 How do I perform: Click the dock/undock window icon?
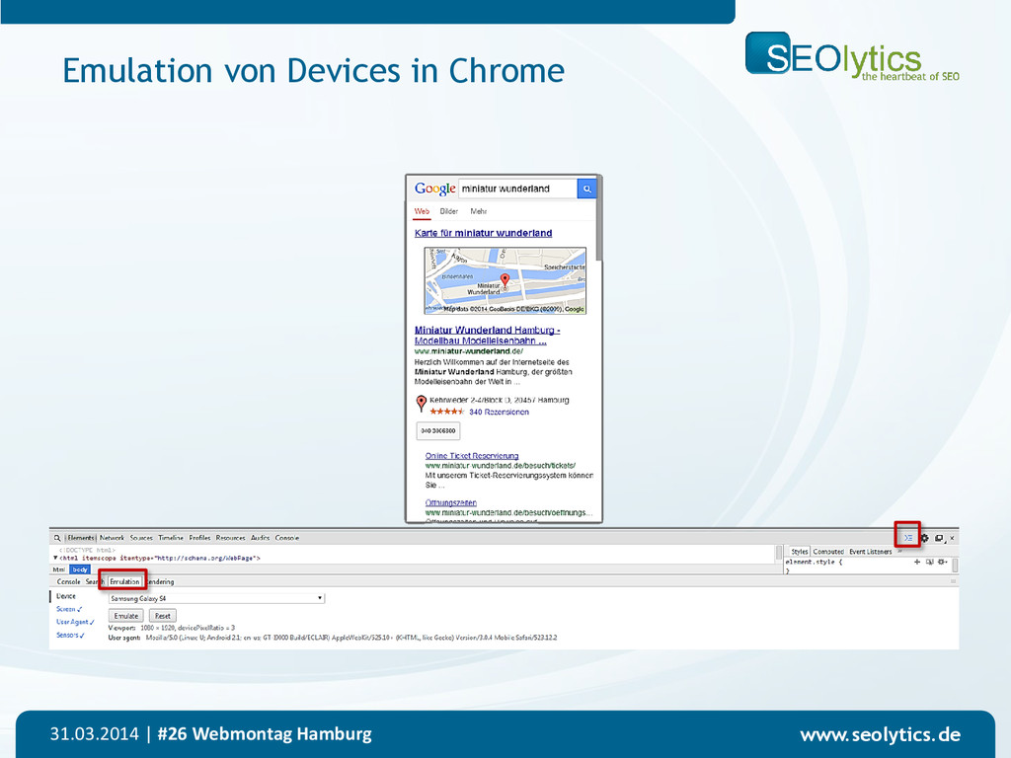click(x=939, y=538)
